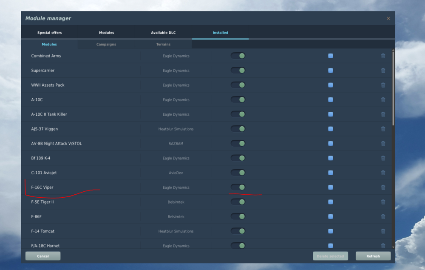This screenshot has height=270, width=425.
Task: Toggle the A-10C enable switch
Action: pos(238,100)
